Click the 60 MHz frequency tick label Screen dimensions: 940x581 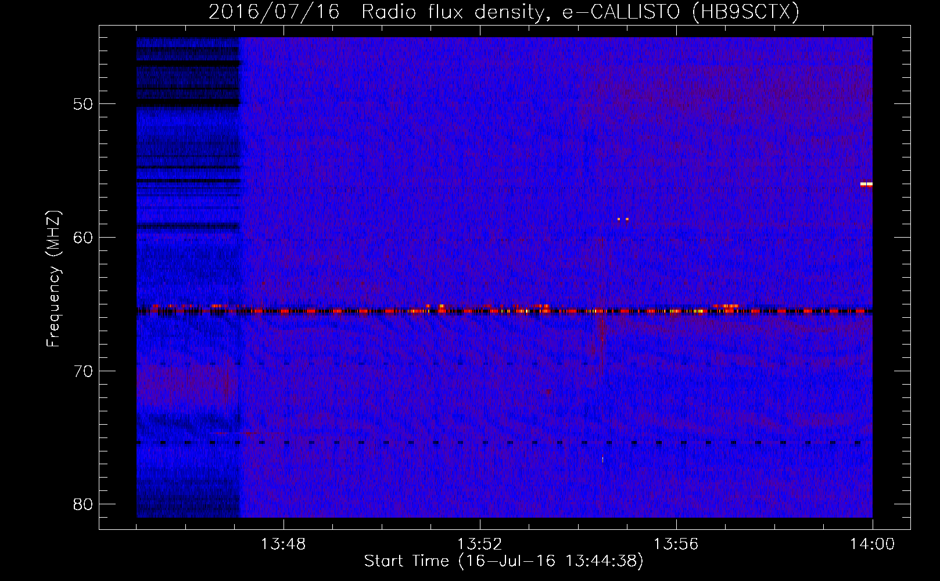click(x=84, y=238)
